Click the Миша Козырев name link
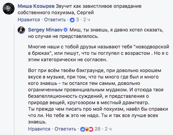This screenshot has height=135, width=173. click(x=36, y=6)
